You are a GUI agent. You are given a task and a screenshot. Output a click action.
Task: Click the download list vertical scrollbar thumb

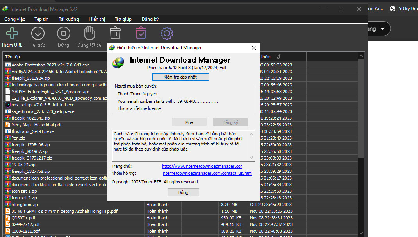(x=361, y=108)
